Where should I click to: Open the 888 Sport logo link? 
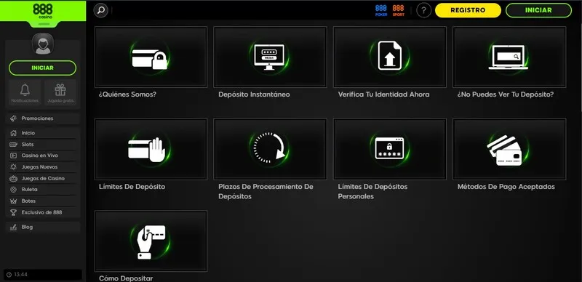tap(398, 10)
